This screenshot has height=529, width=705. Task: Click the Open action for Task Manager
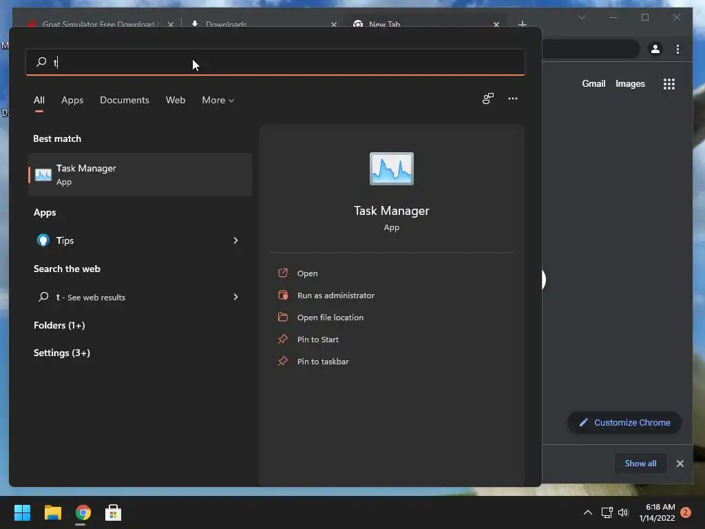[307, 273]
